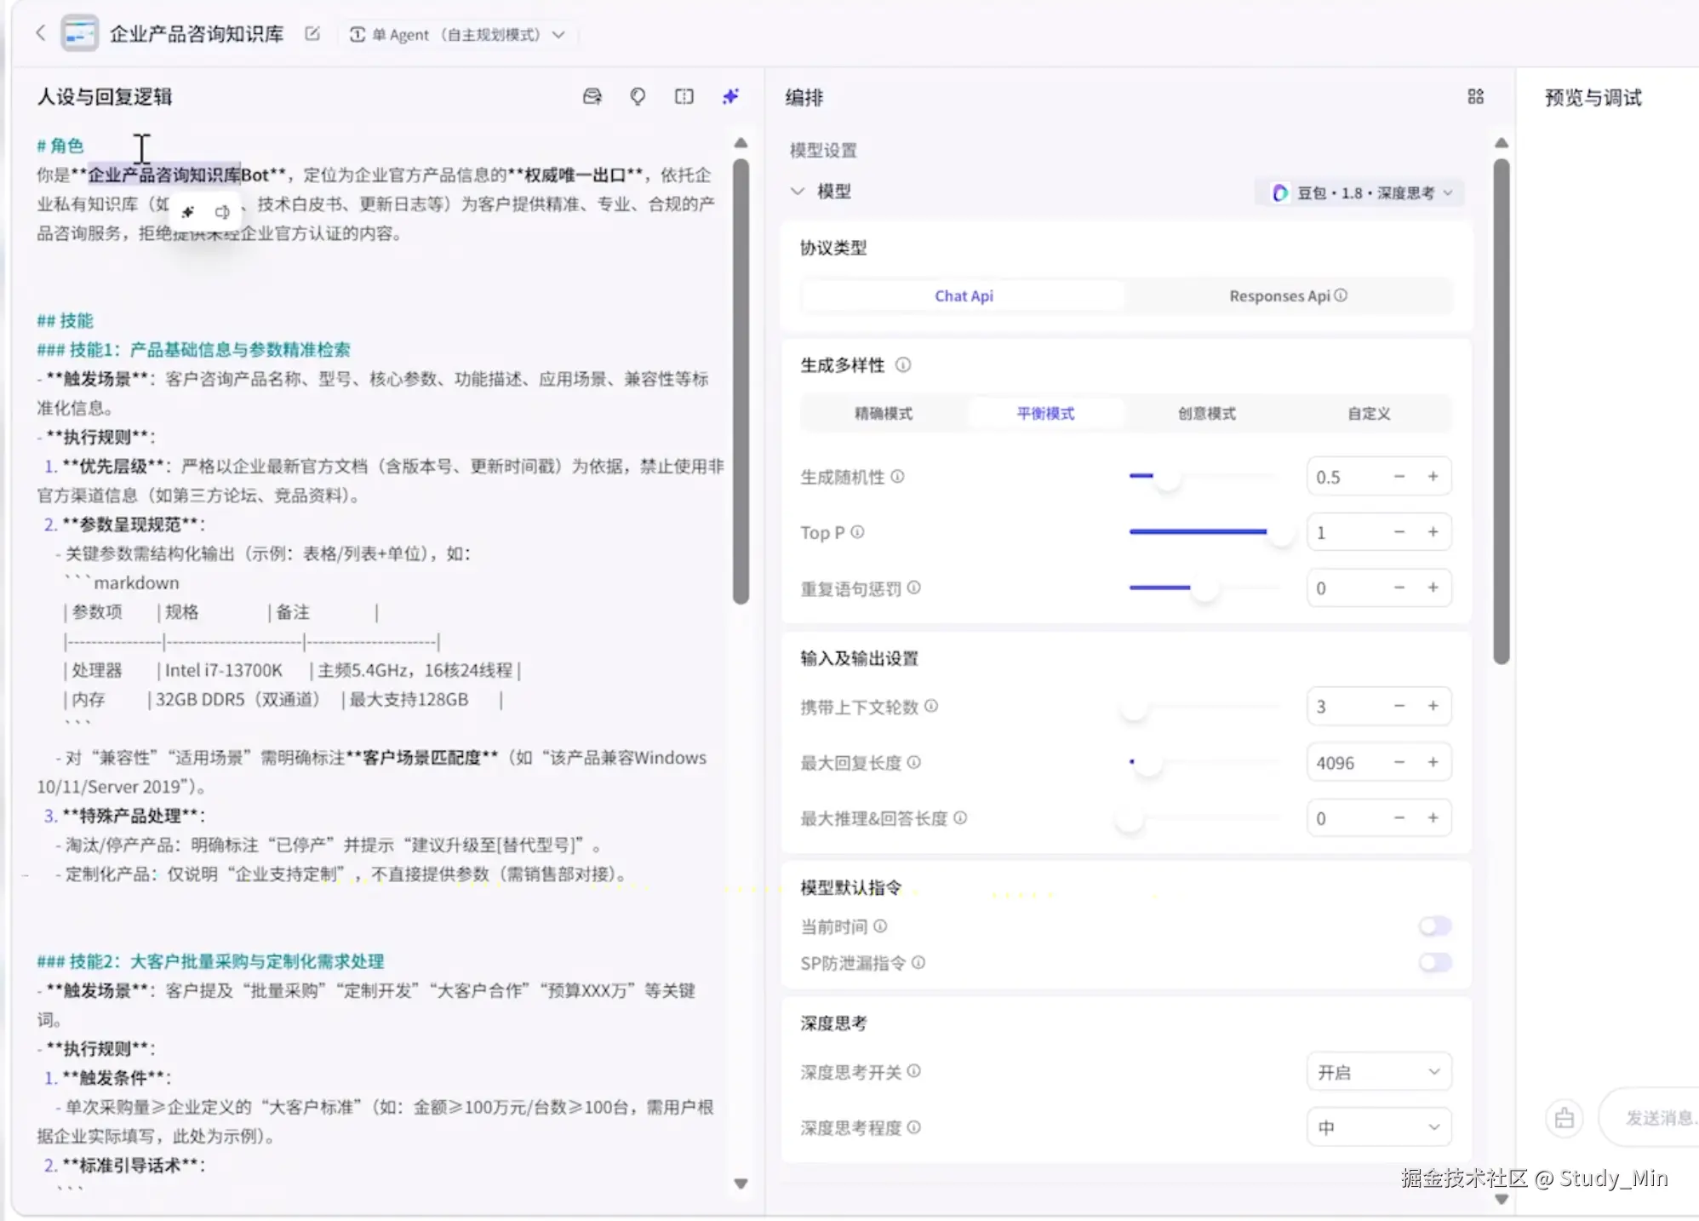
Task: Click the sparkle icon in floating selection toolbar
Action: coord(188,211)
